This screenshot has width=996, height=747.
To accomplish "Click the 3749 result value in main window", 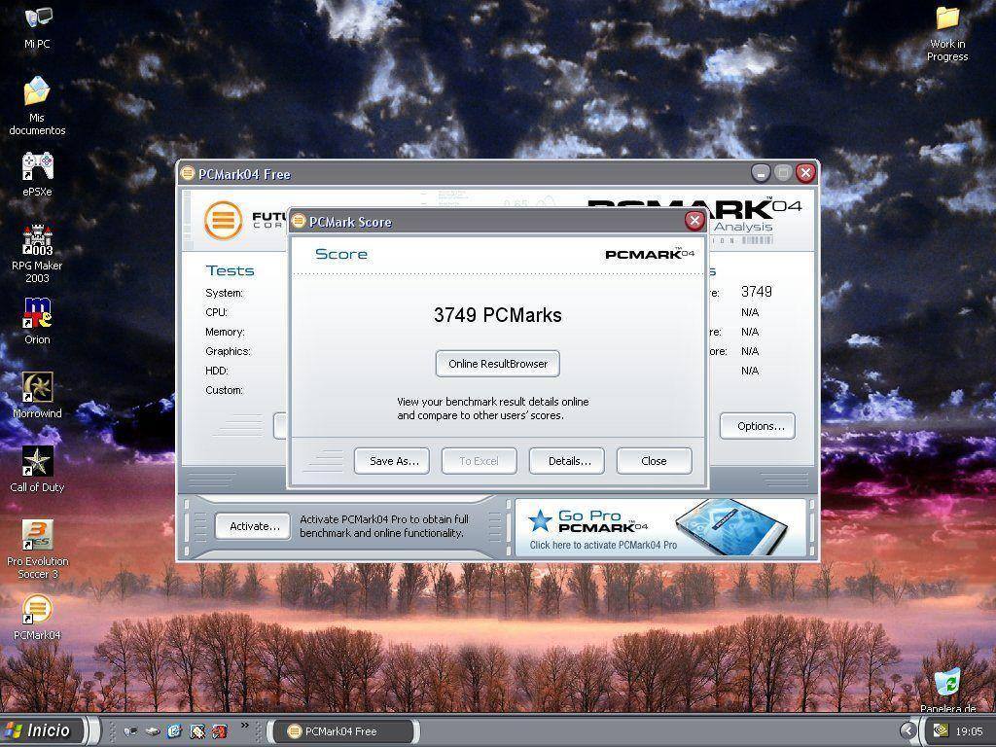I will point(757,292).
